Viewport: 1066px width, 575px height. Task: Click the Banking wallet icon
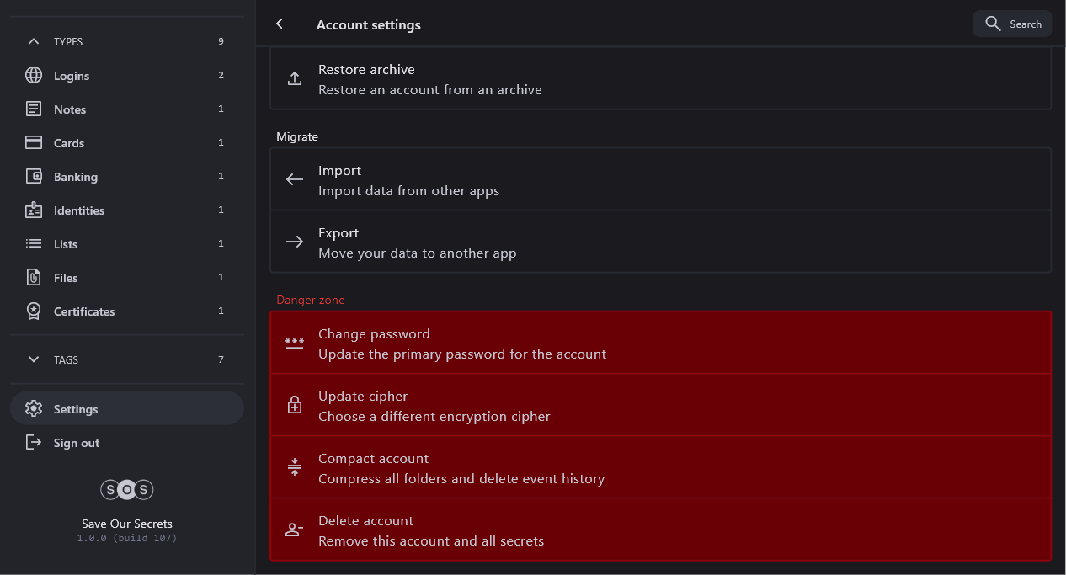click(x=34, y=177)
